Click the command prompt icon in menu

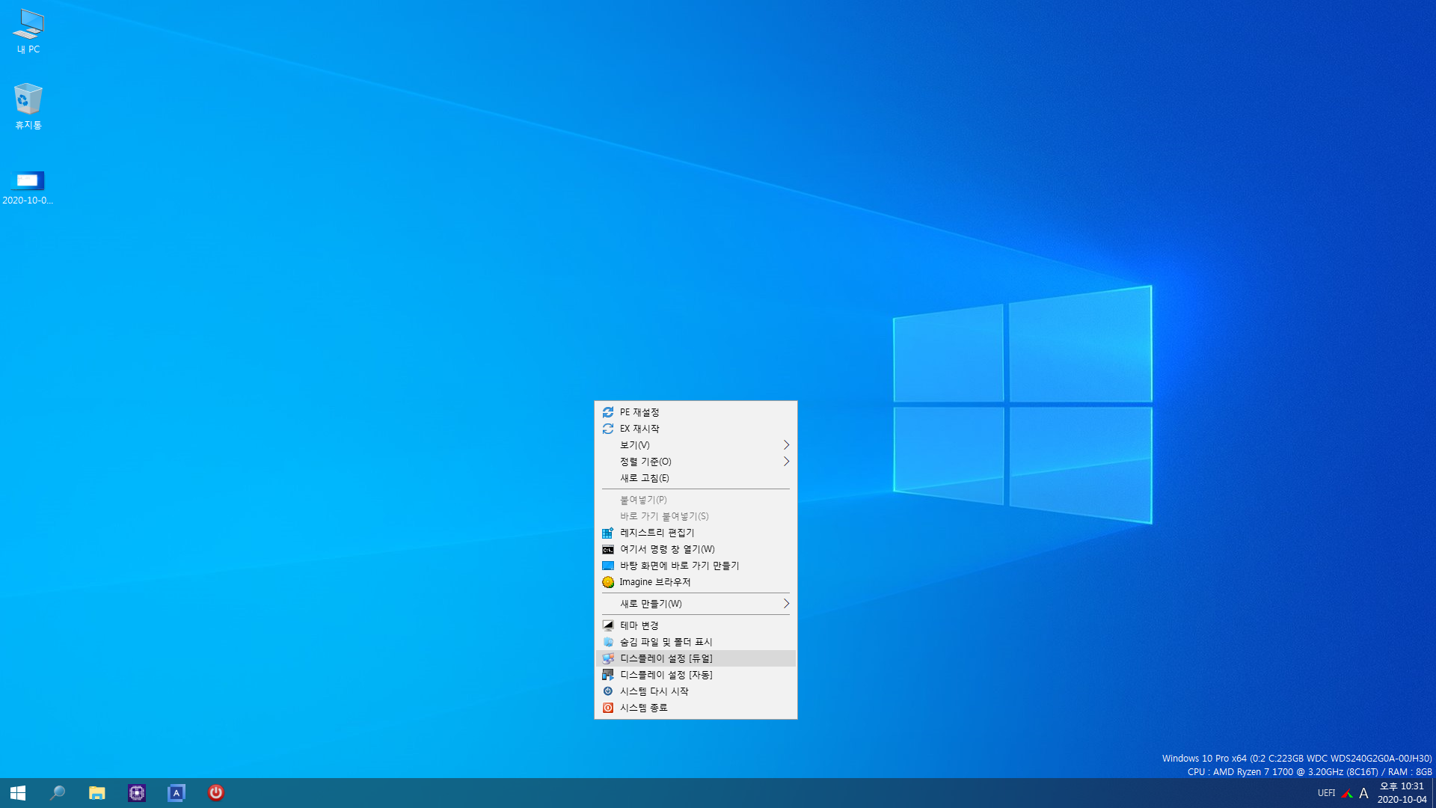pos(608,549)
